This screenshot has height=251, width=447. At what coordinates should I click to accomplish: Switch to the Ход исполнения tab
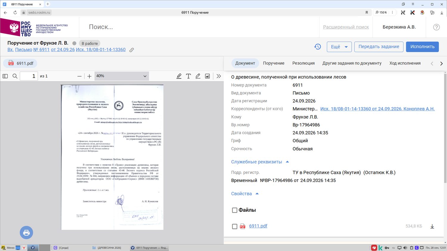[405, 63]
